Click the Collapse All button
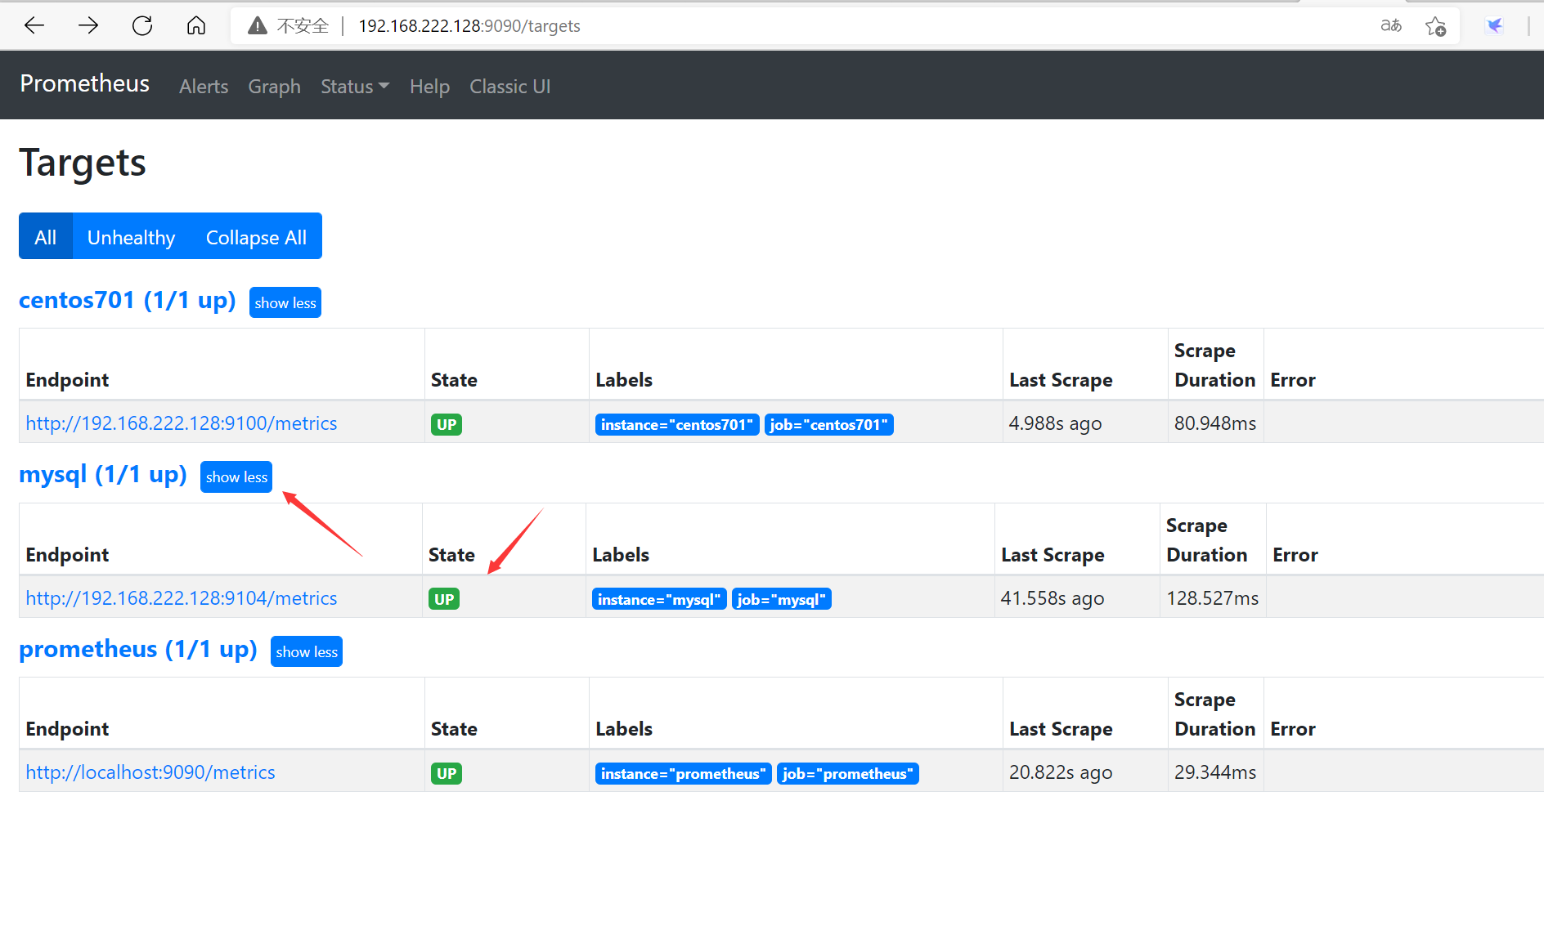The width and height of the screenshot is (1544, 926). tap(256, 236)
